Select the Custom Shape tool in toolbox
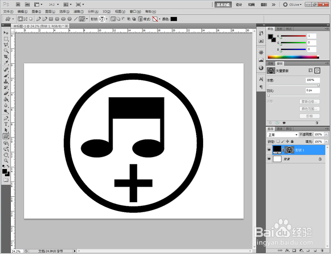Screen dimensions: 331x254 [6, 136]
